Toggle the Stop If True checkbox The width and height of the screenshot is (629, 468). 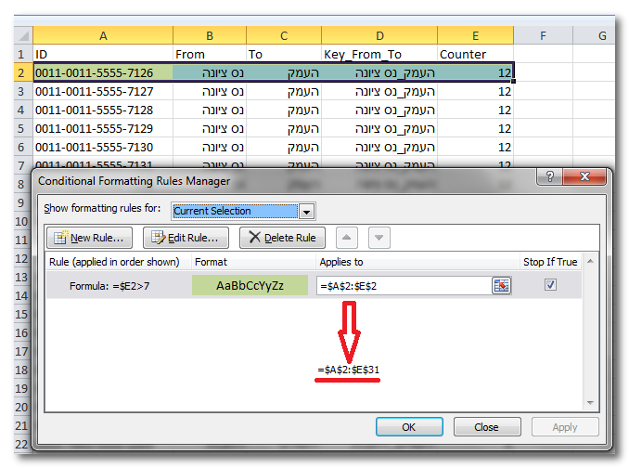(551, 285)
